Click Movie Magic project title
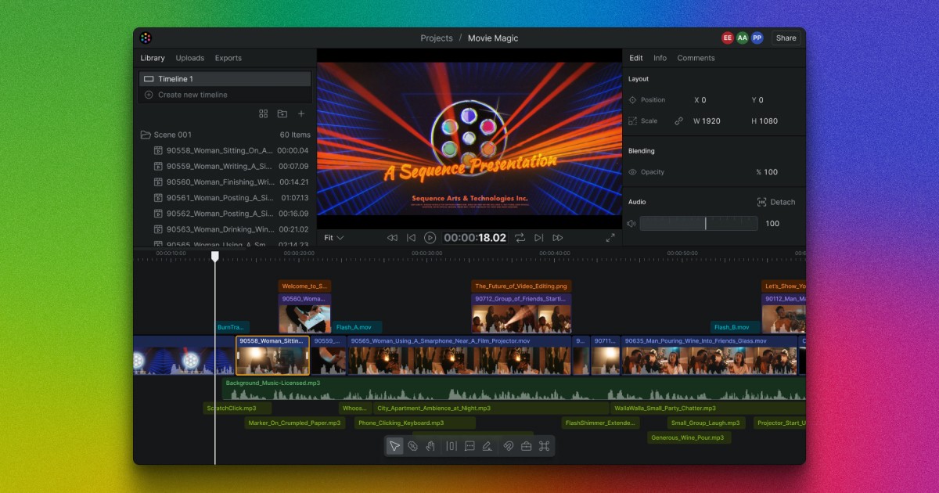 coord(493,38)
